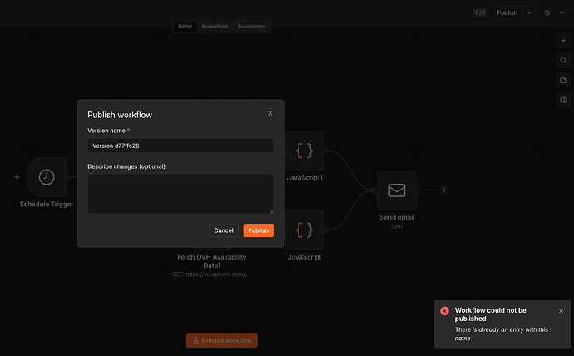Click the Publish workflow dialog title
574x356 pixels.
pos(120,115)
